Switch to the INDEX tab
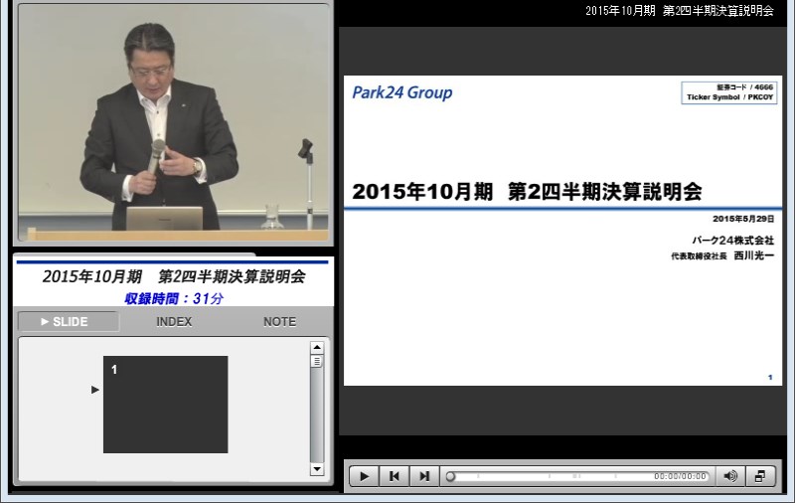Image resolution: width=795 pixels, height=503 pixels. 174,321
